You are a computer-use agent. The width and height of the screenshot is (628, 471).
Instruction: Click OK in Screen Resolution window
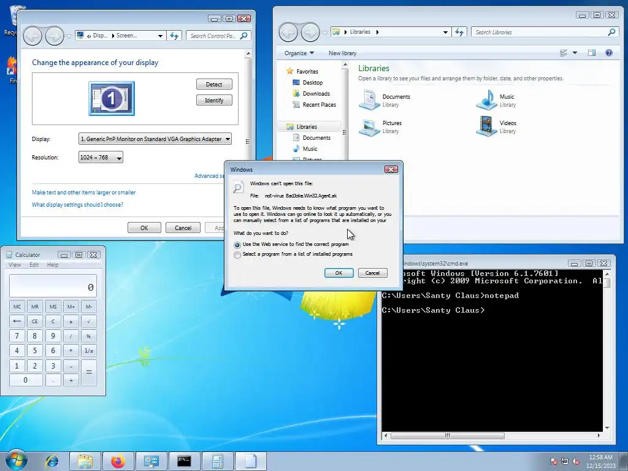coord(144,228)
